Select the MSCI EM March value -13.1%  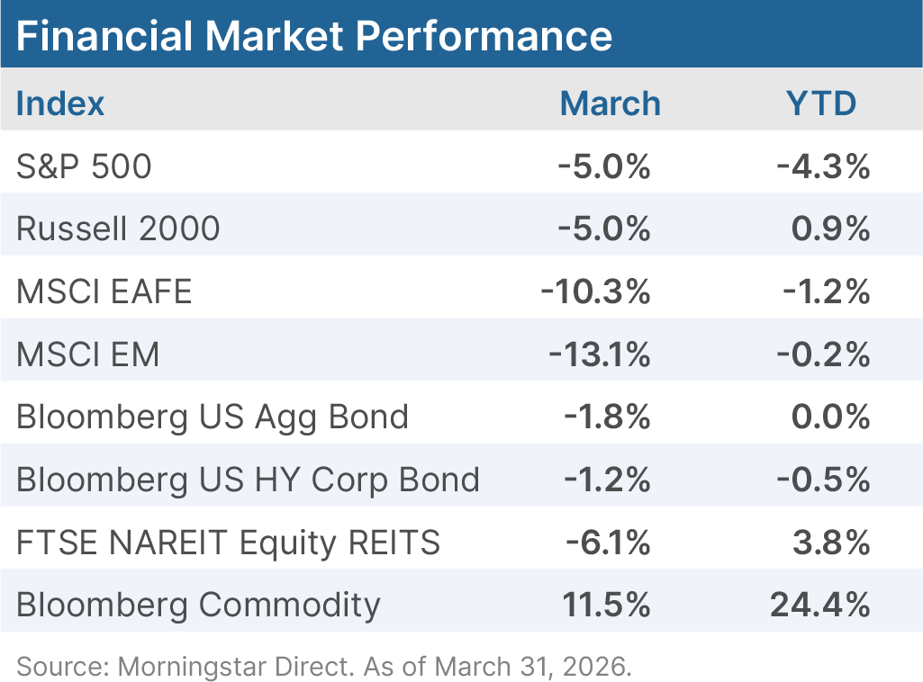pos(599,354)
